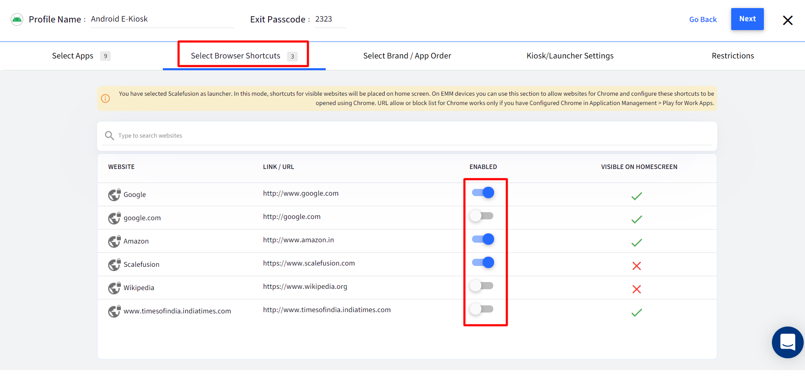
Task: Click the ENABLED column header
Action: 483,167
